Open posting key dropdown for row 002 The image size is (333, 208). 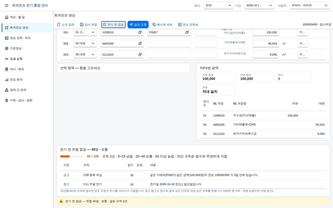pos(85,43)
